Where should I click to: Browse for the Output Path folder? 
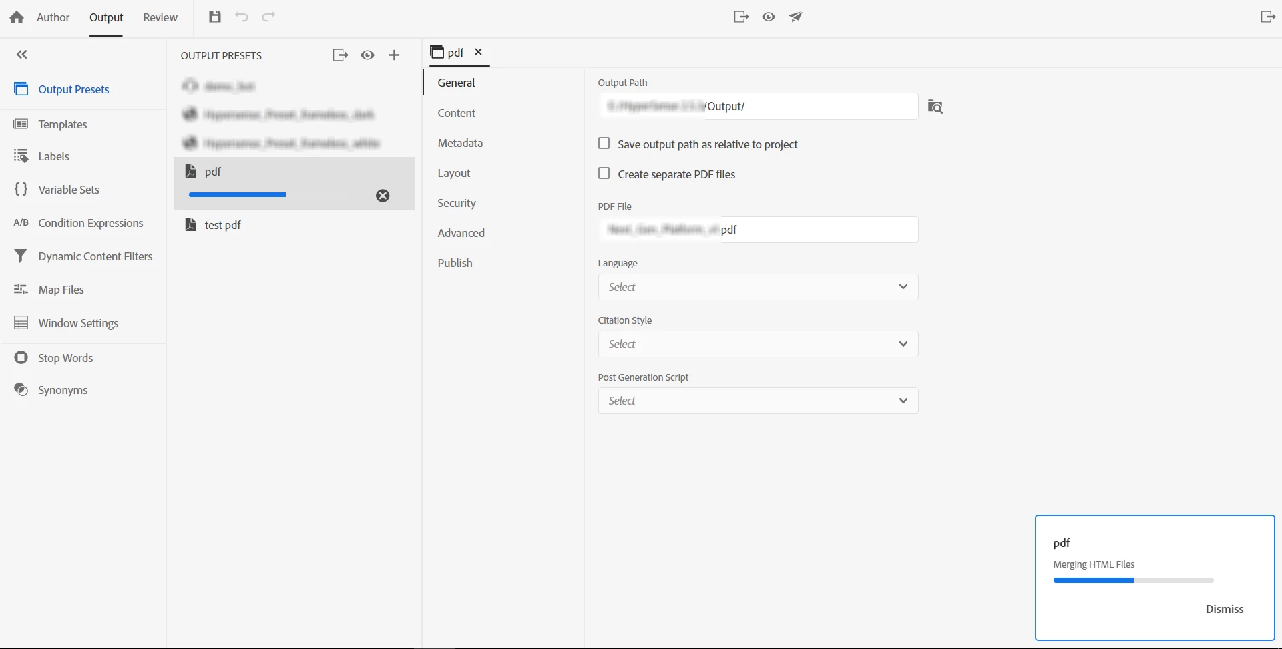(x=935, y=106)
